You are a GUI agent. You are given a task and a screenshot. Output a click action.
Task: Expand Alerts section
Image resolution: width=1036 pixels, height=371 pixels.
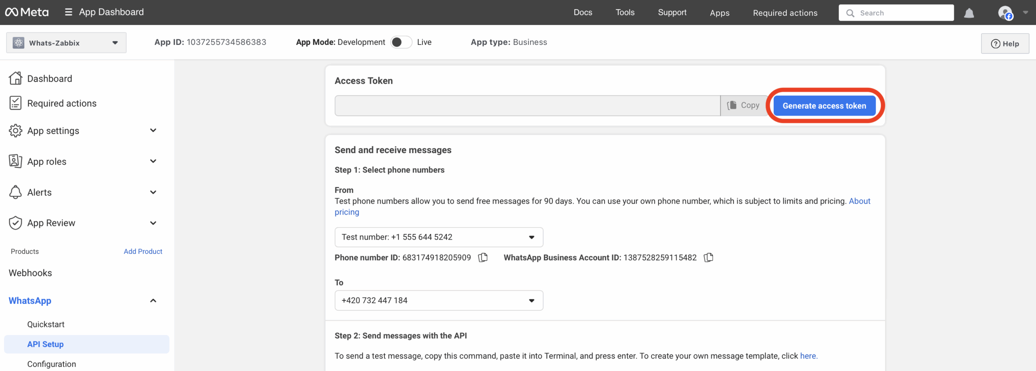[x=153, y=192]
